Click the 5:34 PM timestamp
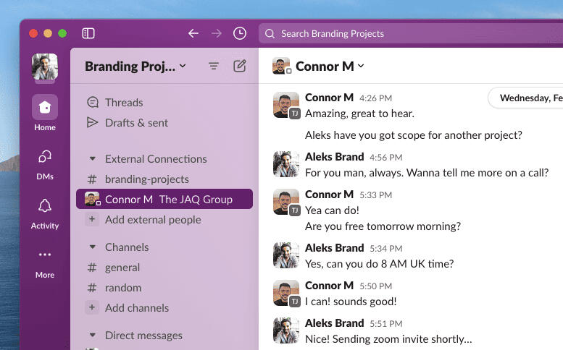Image resolution: width=563 pixels, height=350 pixels. click(386, 249)
